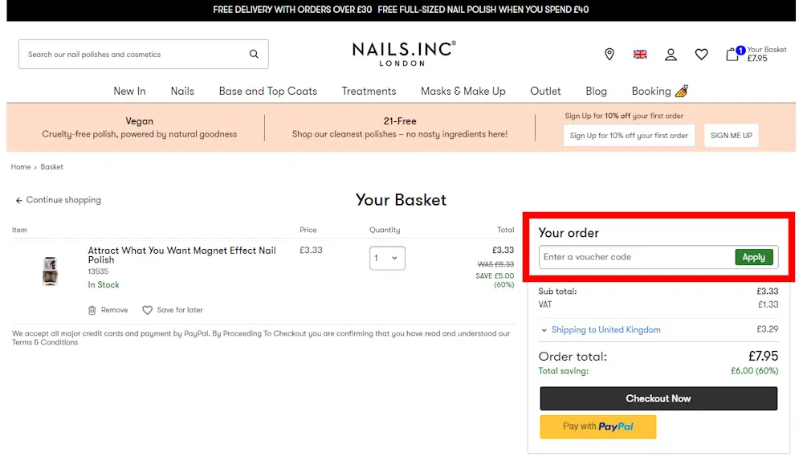The image size is (803, 461).
Task: Open the quantity dropdown for the nail polish
Action: pos(387,258)
